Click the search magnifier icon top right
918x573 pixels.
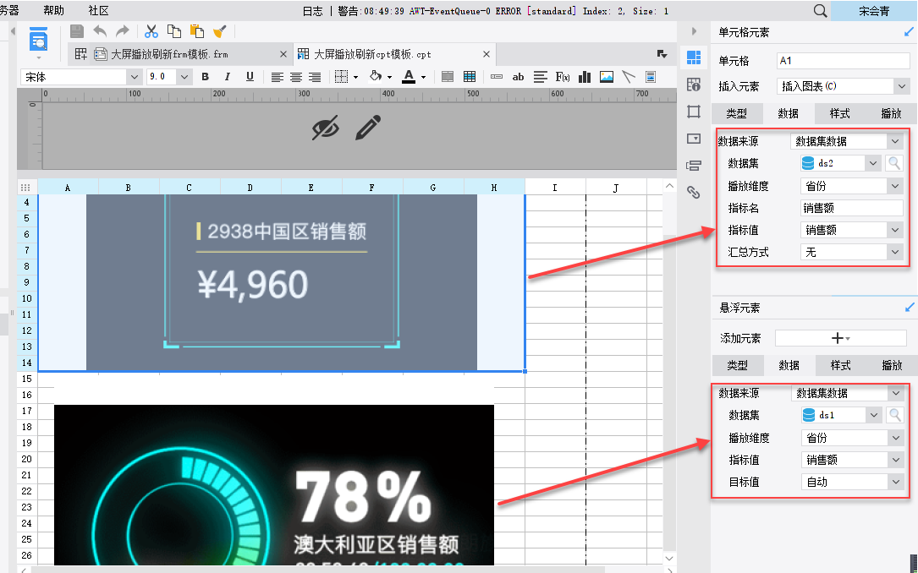coord(820,10)
